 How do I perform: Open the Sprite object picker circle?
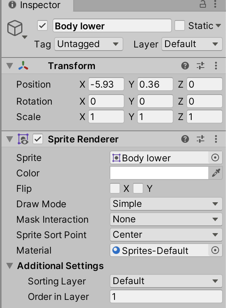[215, 157]
